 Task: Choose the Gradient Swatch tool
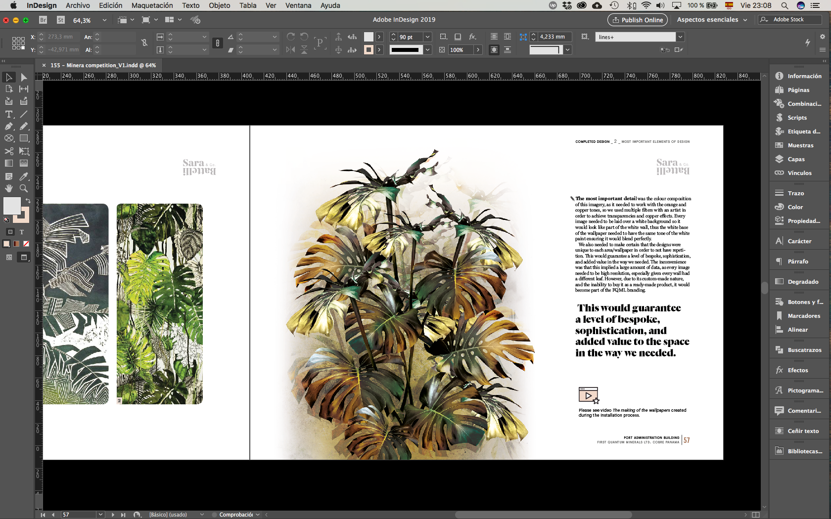(9, 163)
